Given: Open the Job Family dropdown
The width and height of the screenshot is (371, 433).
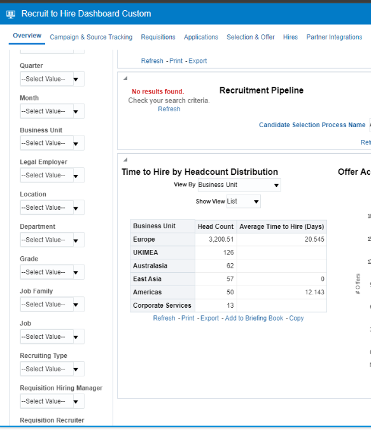Looking at the screenshot, I should tap(52, 305).
